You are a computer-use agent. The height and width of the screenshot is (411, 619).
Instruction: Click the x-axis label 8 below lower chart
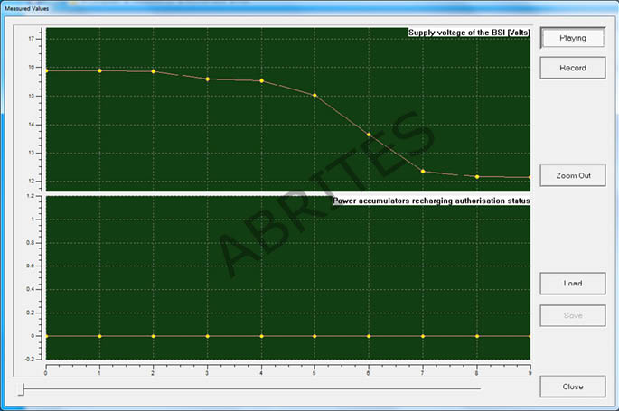(x=477, y=369)
